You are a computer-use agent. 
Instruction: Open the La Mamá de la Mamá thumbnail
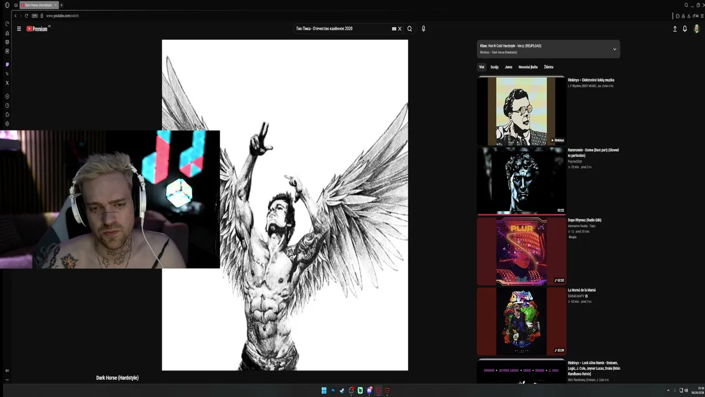pyautogui.click(x=521, y=321)
